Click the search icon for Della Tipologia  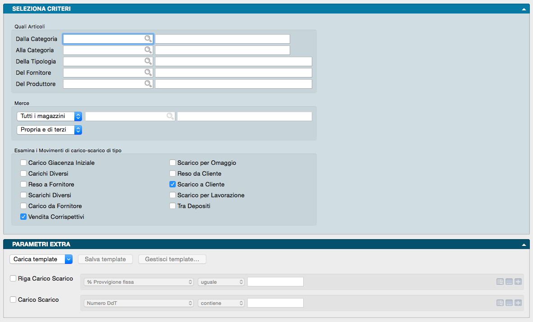pyautogui.click(x=148, y=61)
